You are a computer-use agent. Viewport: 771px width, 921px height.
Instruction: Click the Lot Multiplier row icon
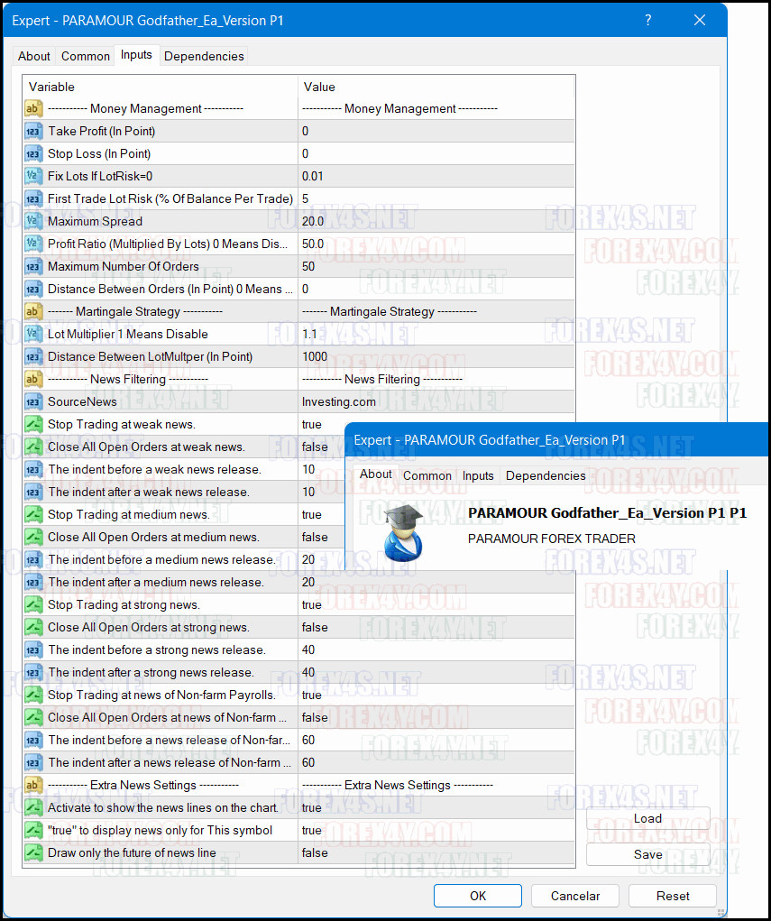[33, 335]
